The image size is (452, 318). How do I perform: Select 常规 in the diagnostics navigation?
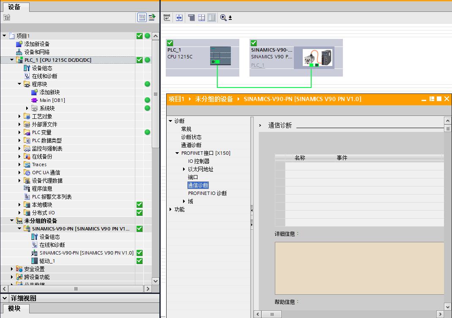[186, 129]
